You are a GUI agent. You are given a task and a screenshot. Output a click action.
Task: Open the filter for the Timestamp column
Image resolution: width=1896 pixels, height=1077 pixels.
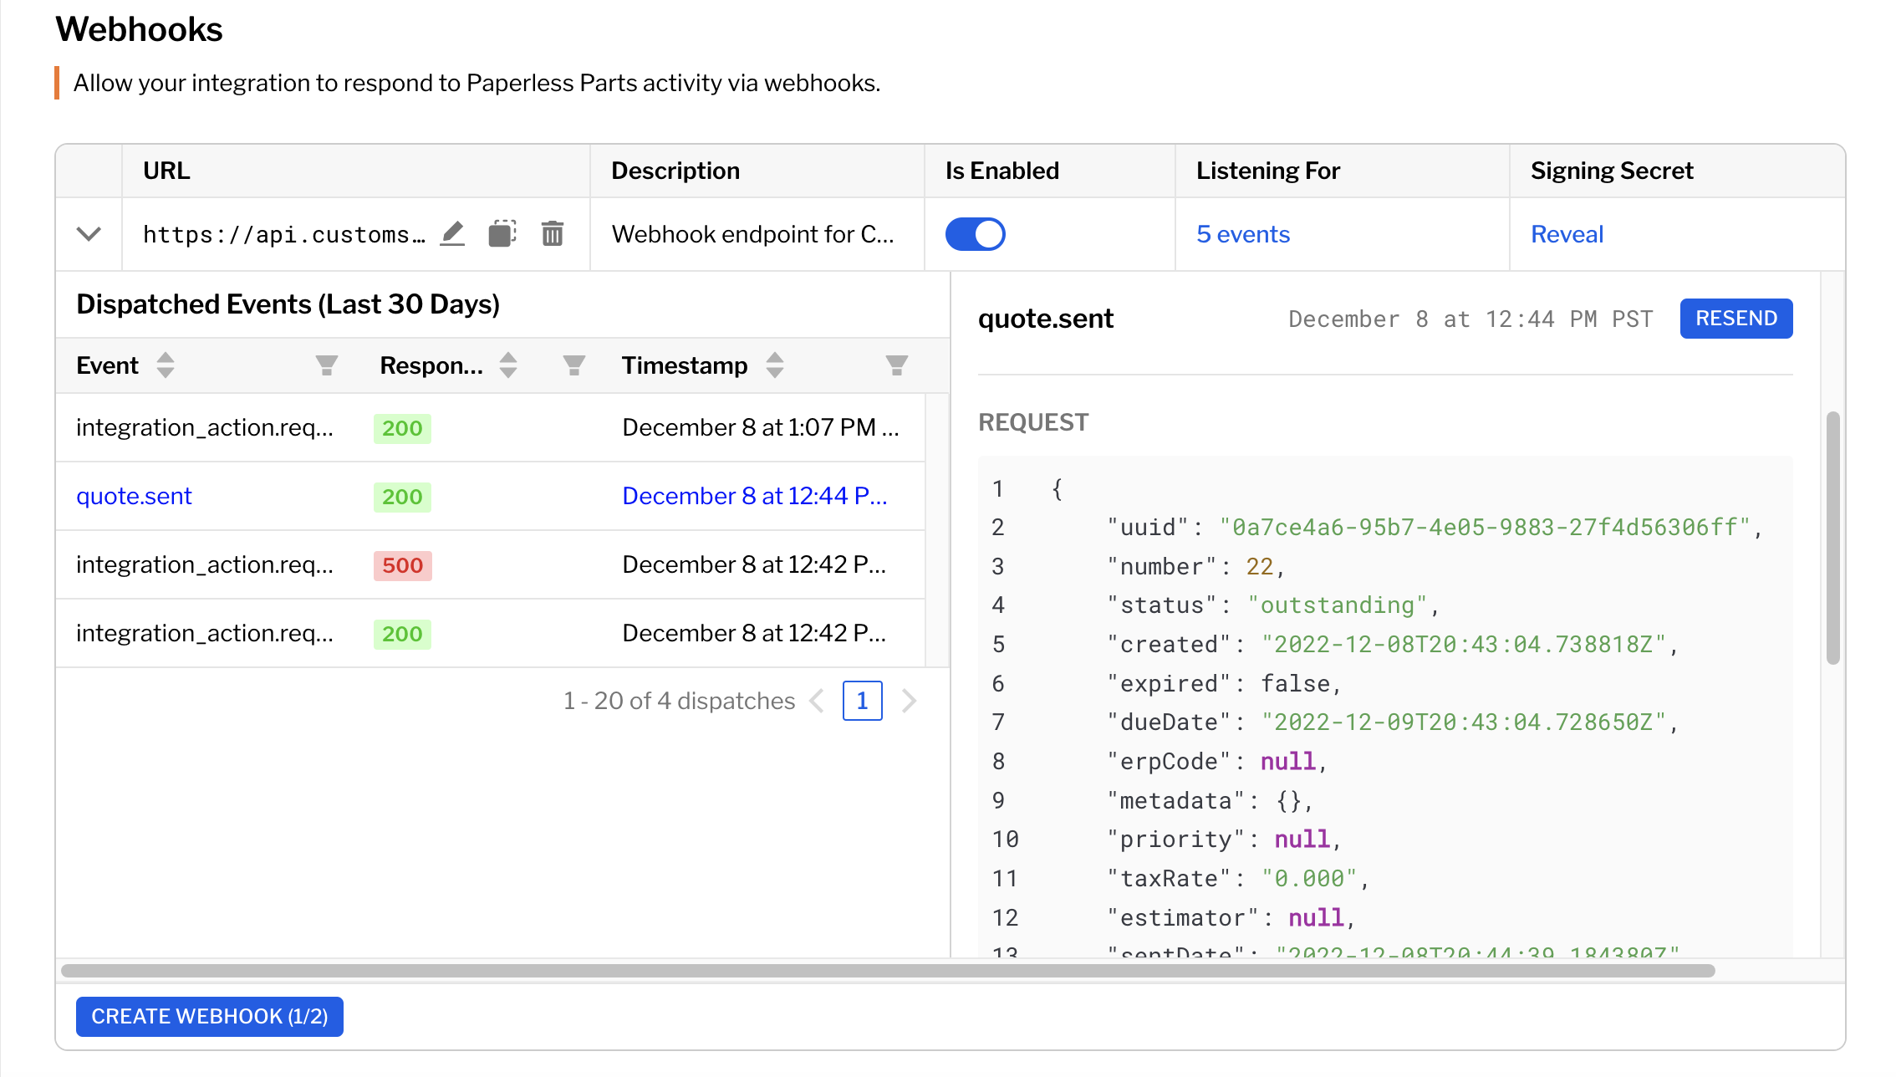tap(894, 365)
